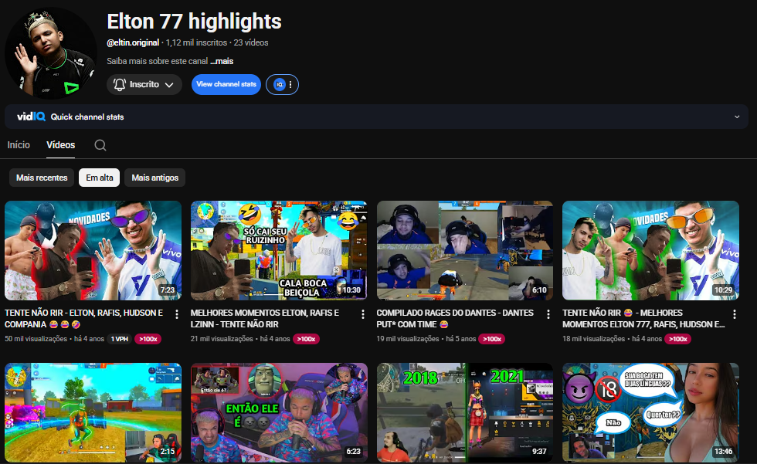Select the Mais antigos sort filter
This screenshot has height=464, width=757.
click(154, 178)
